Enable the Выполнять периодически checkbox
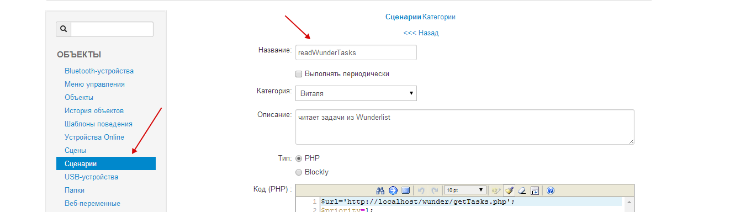 (x=299, y=73)
